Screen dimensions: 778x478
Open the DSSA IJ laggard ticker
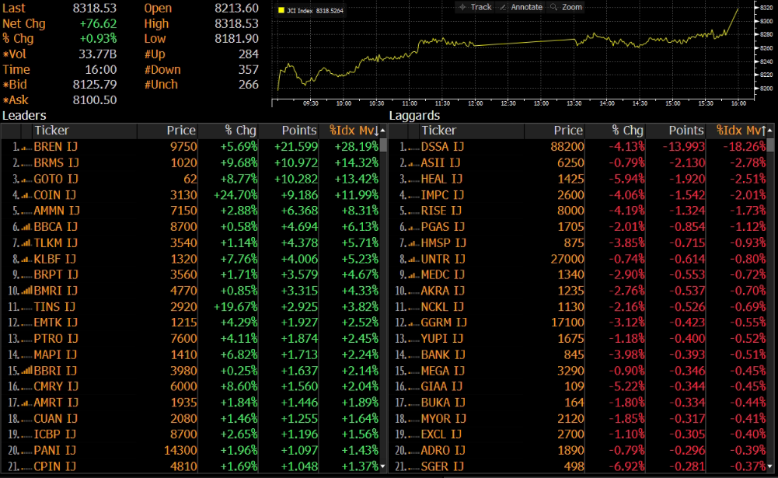click(x=442, y=147)
